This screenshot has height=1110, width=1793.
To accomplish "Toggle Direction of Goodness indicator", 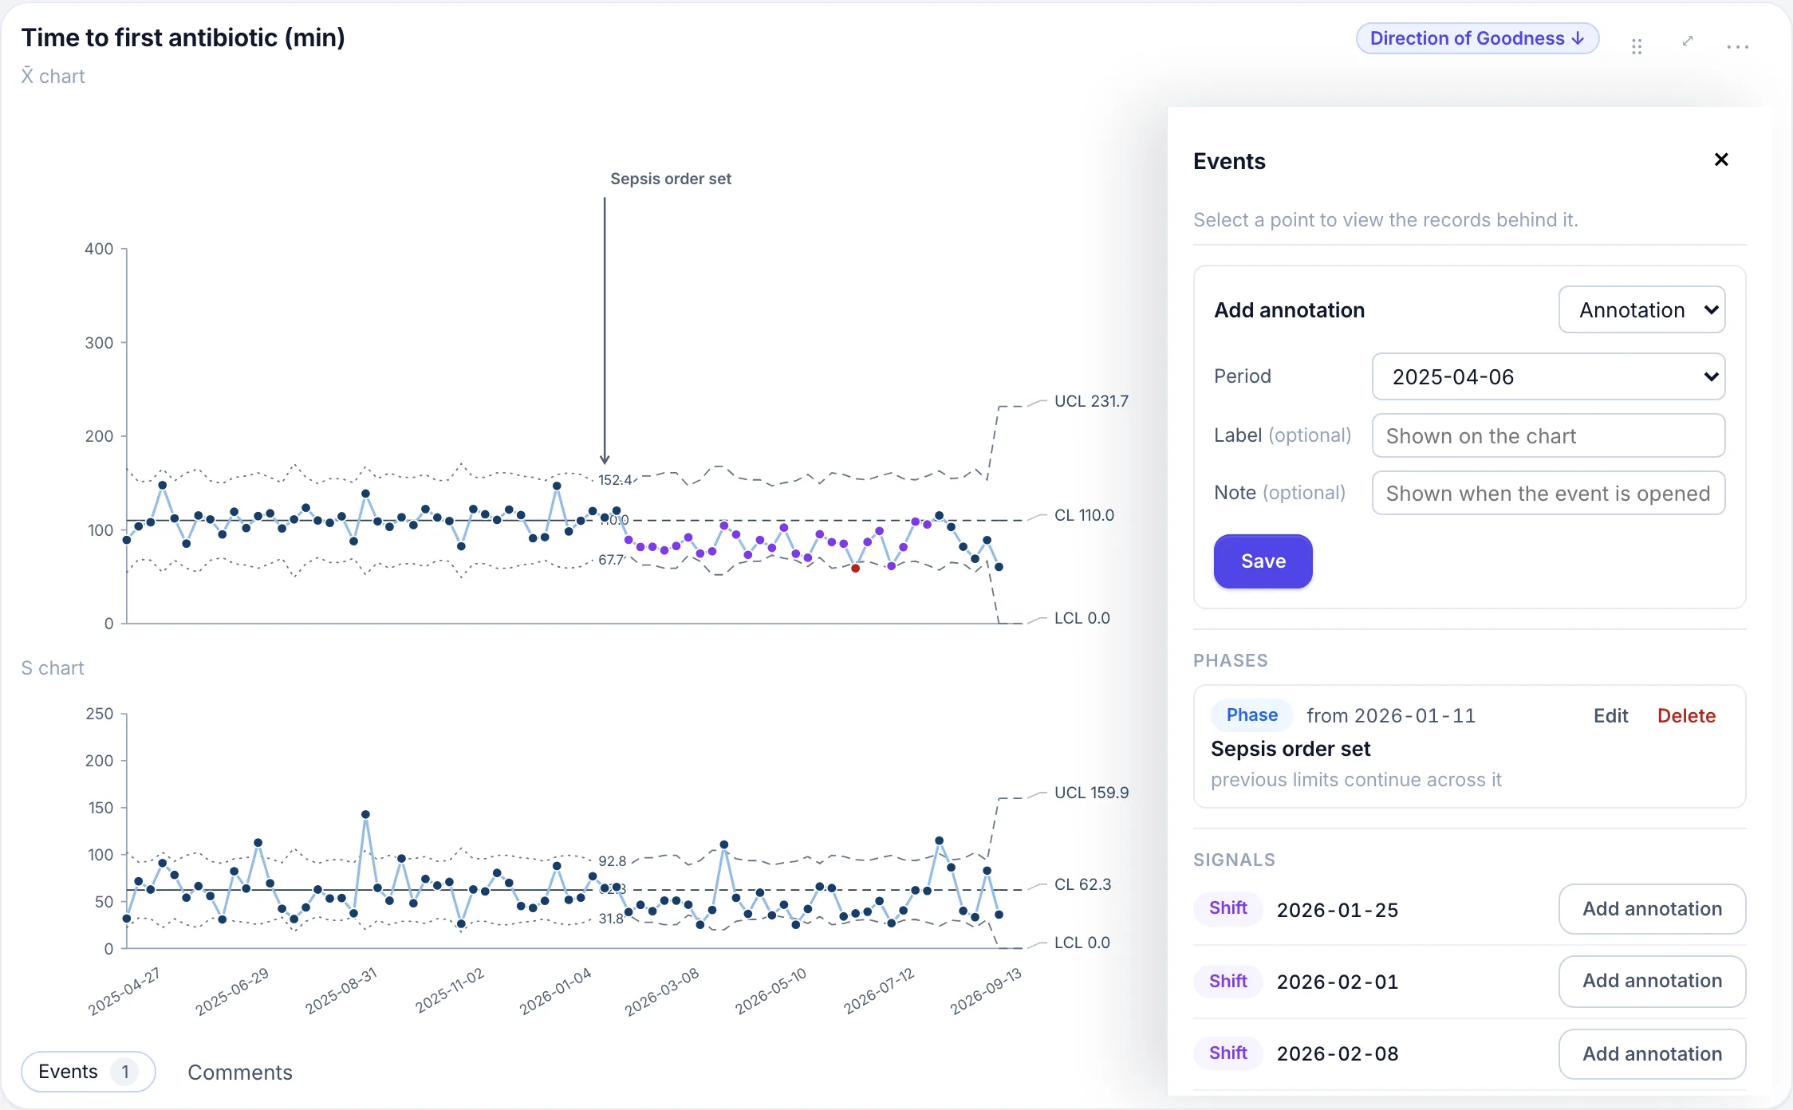I will pos(1477,38).
